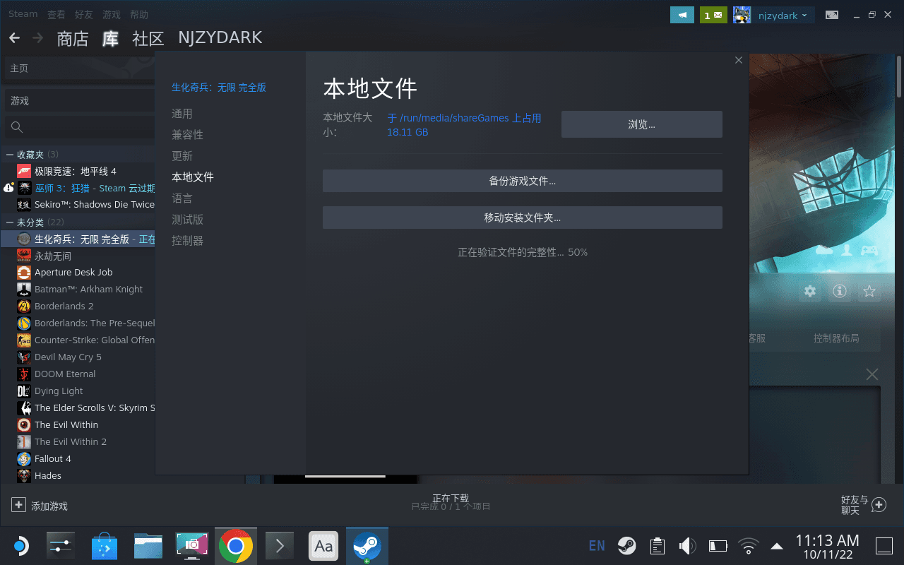Open the 游戏 menu
The width and height of the screenshot is (904, 565).
[112, 14]
